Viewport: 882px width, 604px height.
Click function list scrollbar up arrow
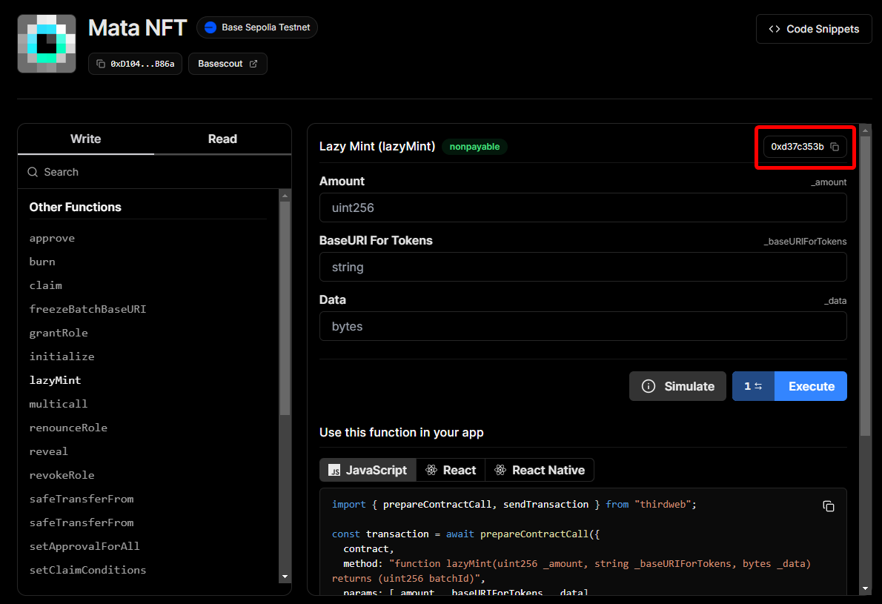(285, 196)
